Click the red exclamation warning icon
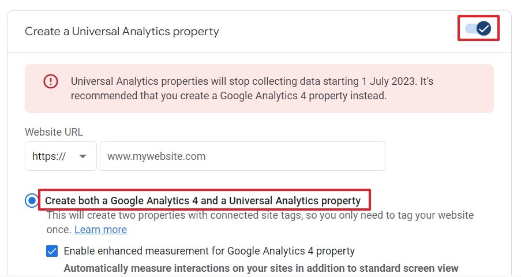Screen dimensions: 521x277 point(51,81)
